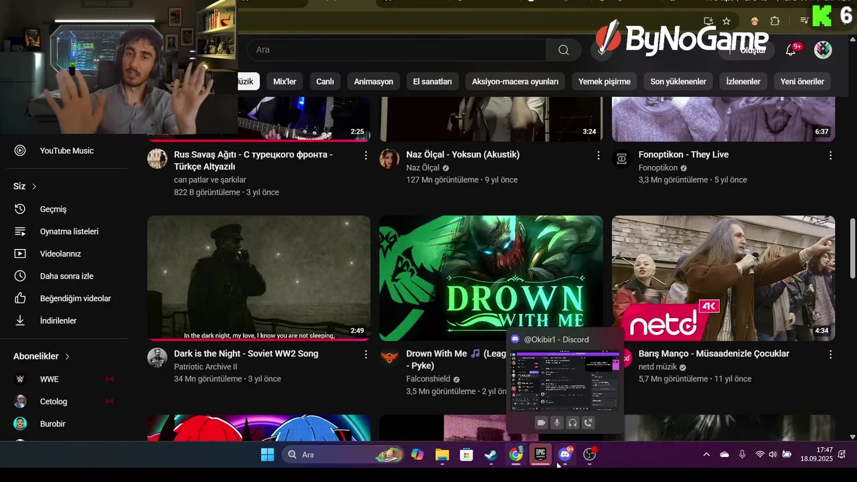Screen dimensions: 857x482
Task: Open the Windows Start menu
Action: point(267,455)
